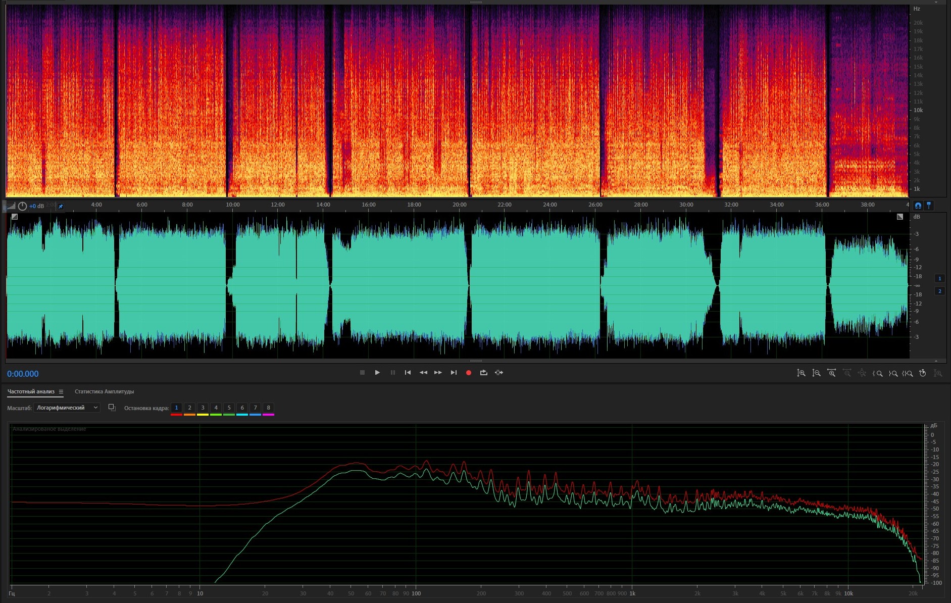The height and width of the screenshot is (603, 951).
Task: Select the Частотный анализ tab
Action: click(x=31, y=392)
